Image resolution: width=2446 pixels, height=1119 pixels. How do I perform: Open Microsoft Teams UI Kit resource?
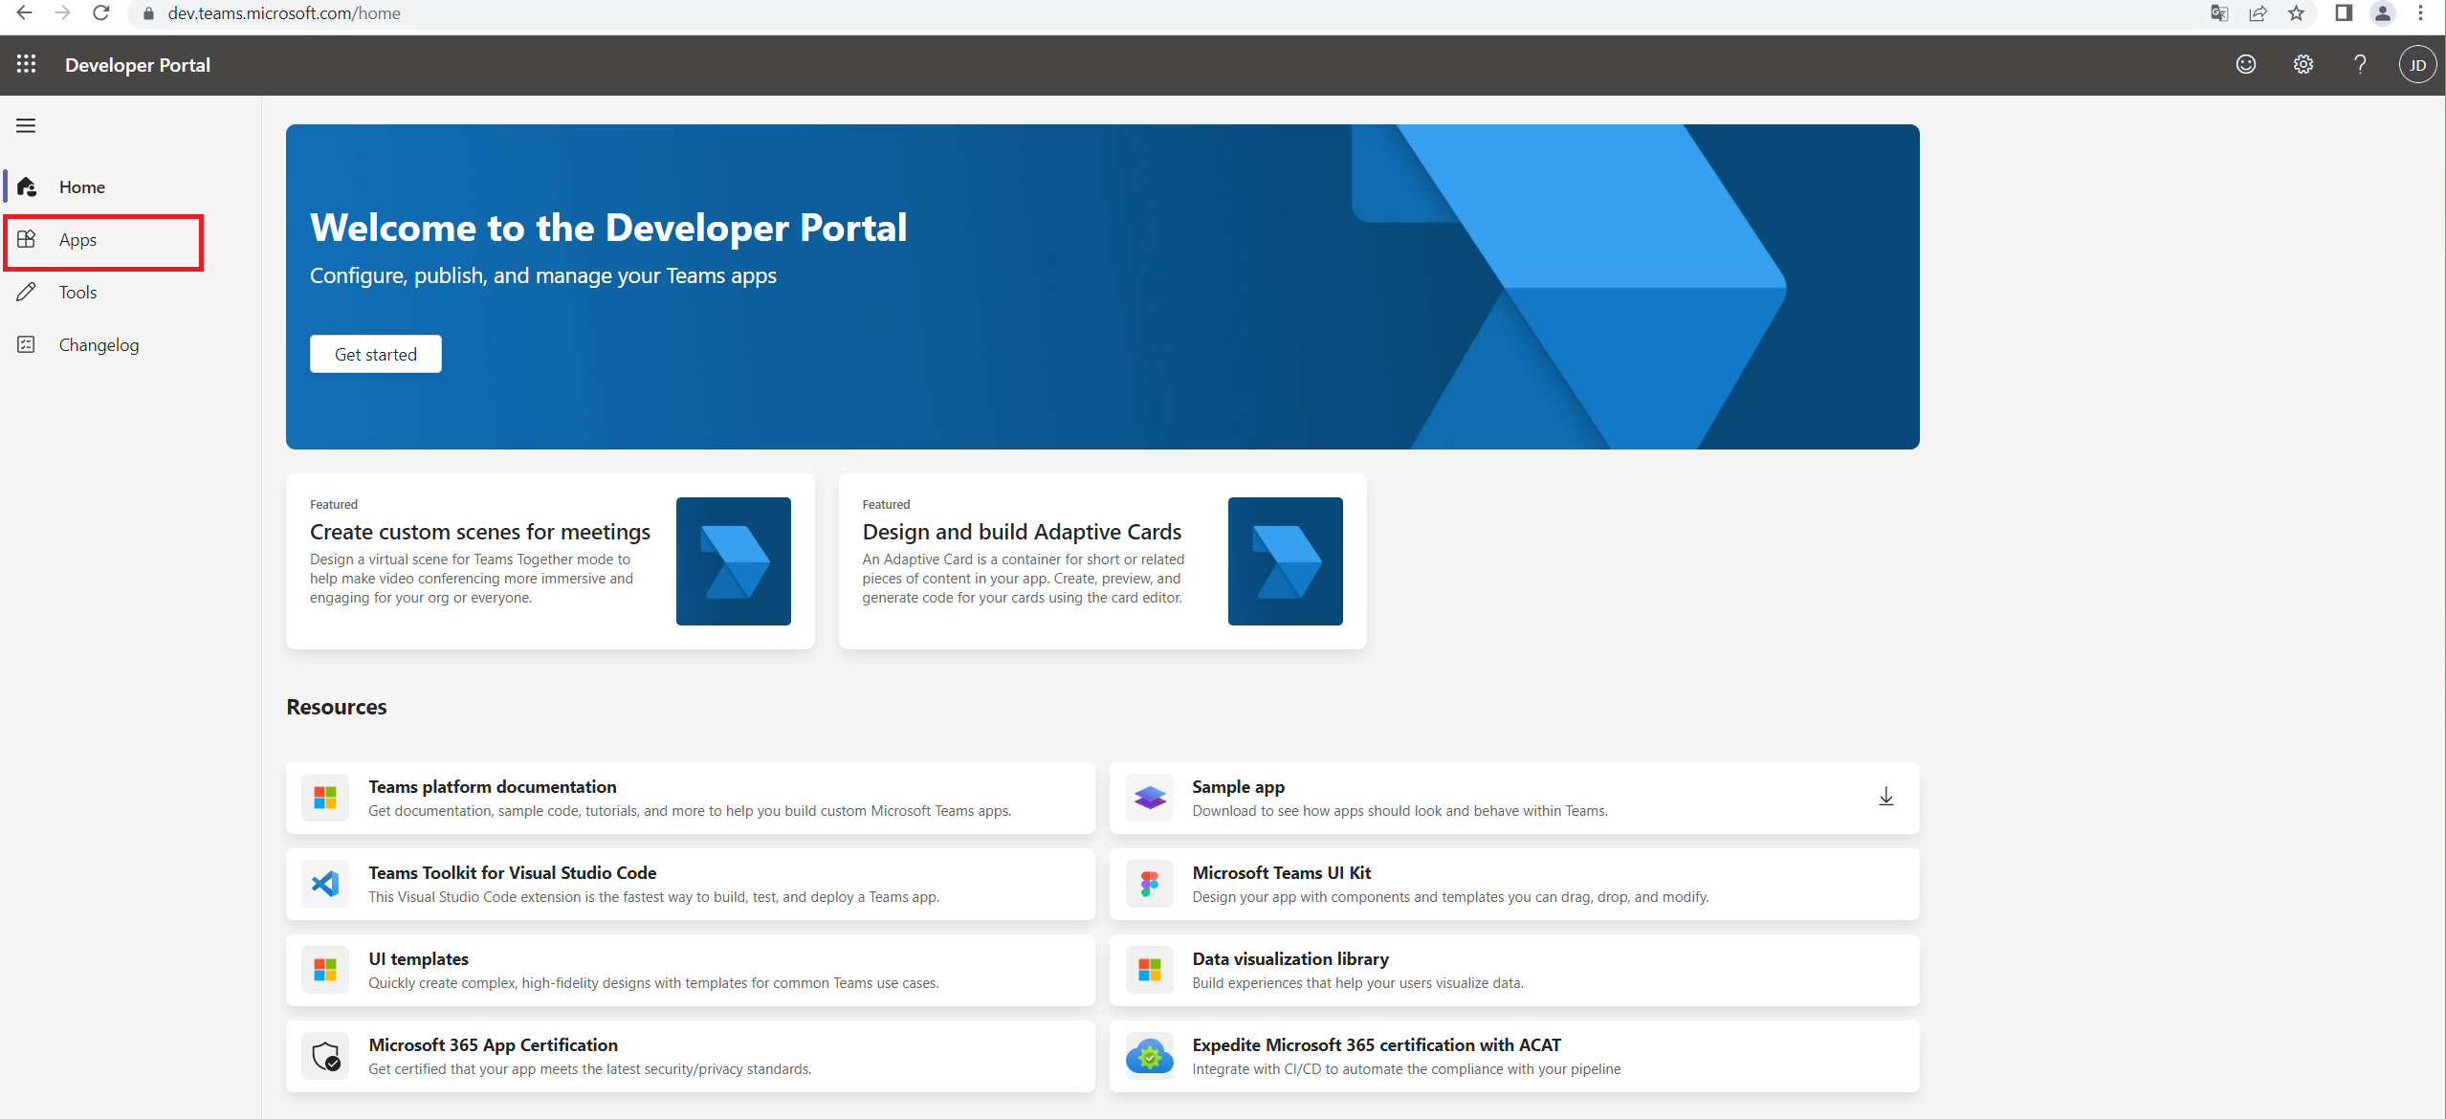pos(1514,884)
